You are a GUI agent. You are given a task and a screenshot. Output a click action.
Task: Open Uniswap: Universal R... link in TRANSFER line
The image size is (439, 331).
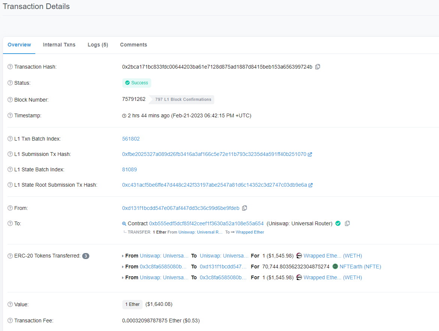pyautogui.click(x=200, y=232)
